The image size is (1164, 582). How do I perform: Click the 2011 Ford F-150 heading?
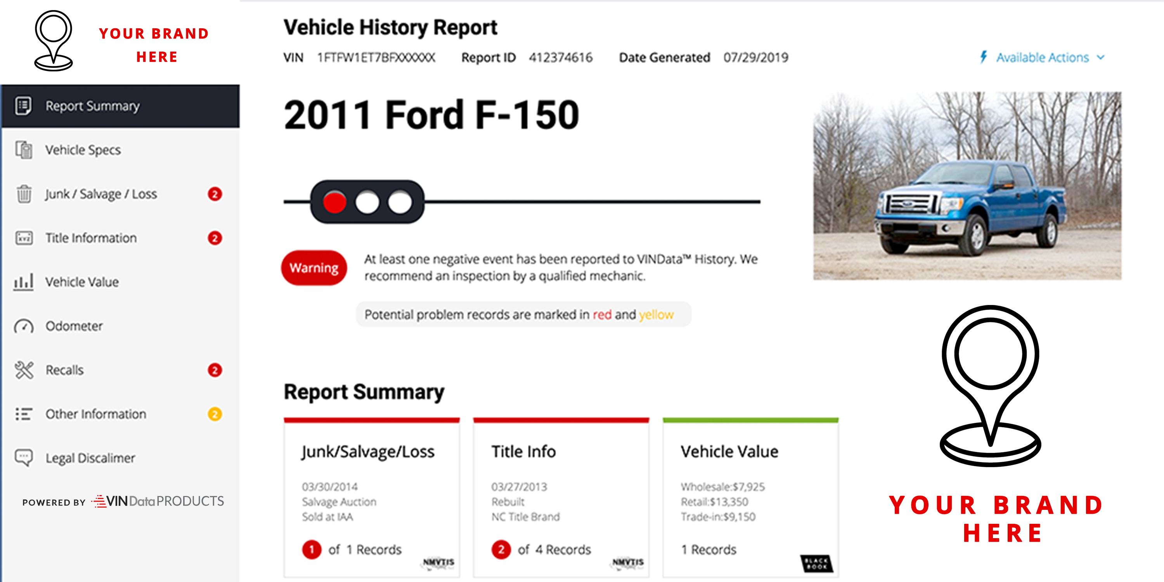click(431, 114)
